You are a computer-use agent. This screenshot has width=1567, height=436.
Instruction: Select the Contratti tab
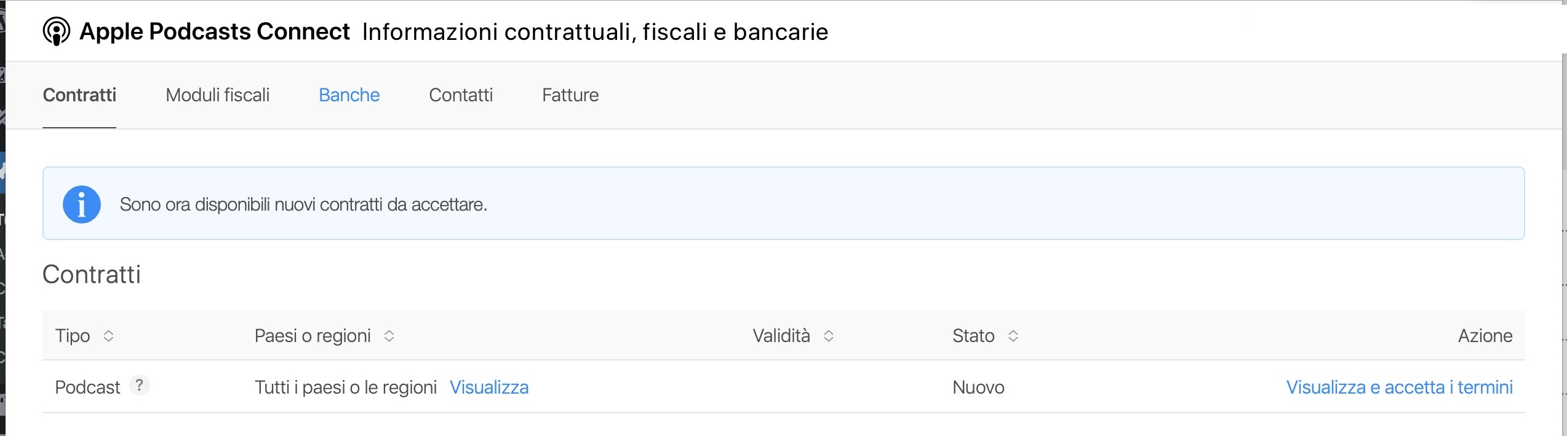pyautogui.click(x=79, y=95)
